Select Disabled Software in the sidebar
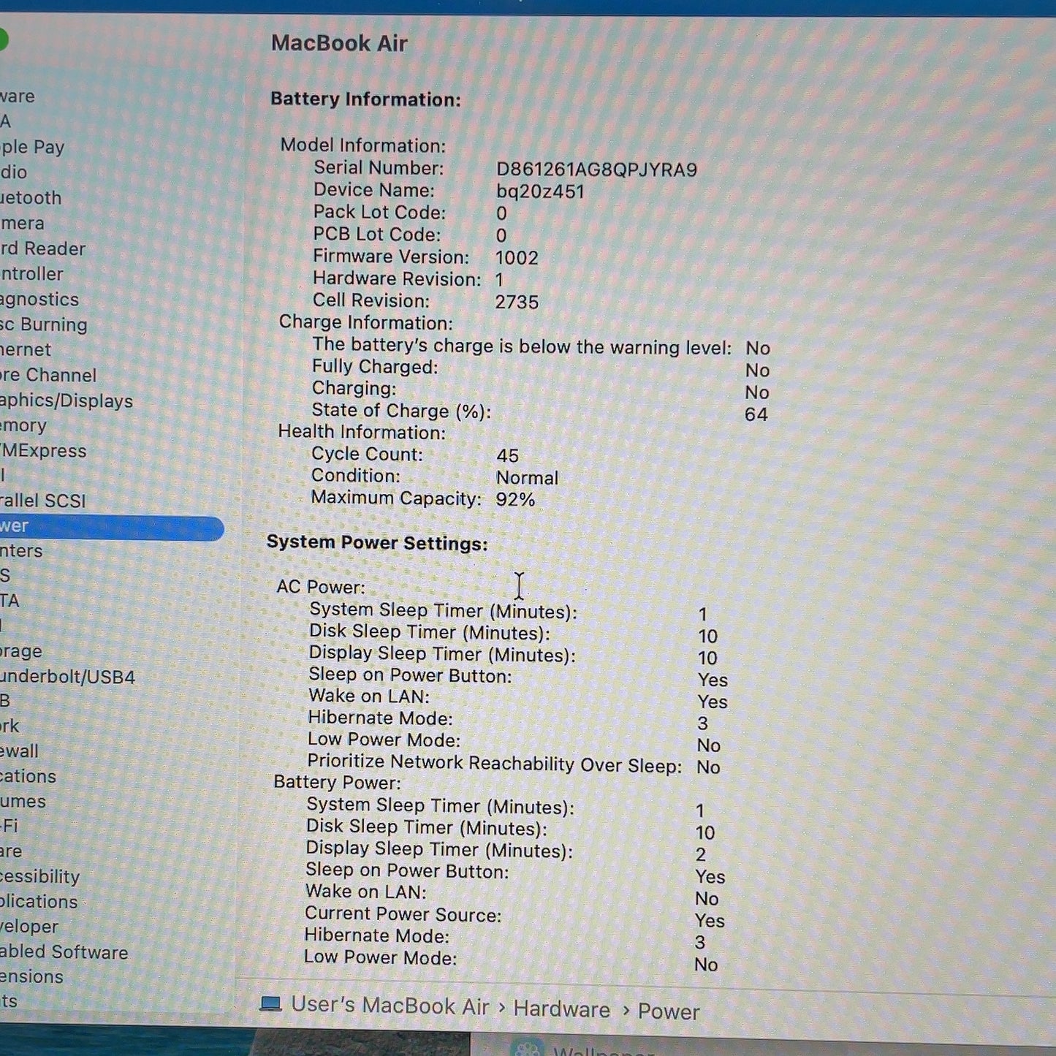Image resolution: width=1056 pixels, height=1056 pixels. coord(64,952)
